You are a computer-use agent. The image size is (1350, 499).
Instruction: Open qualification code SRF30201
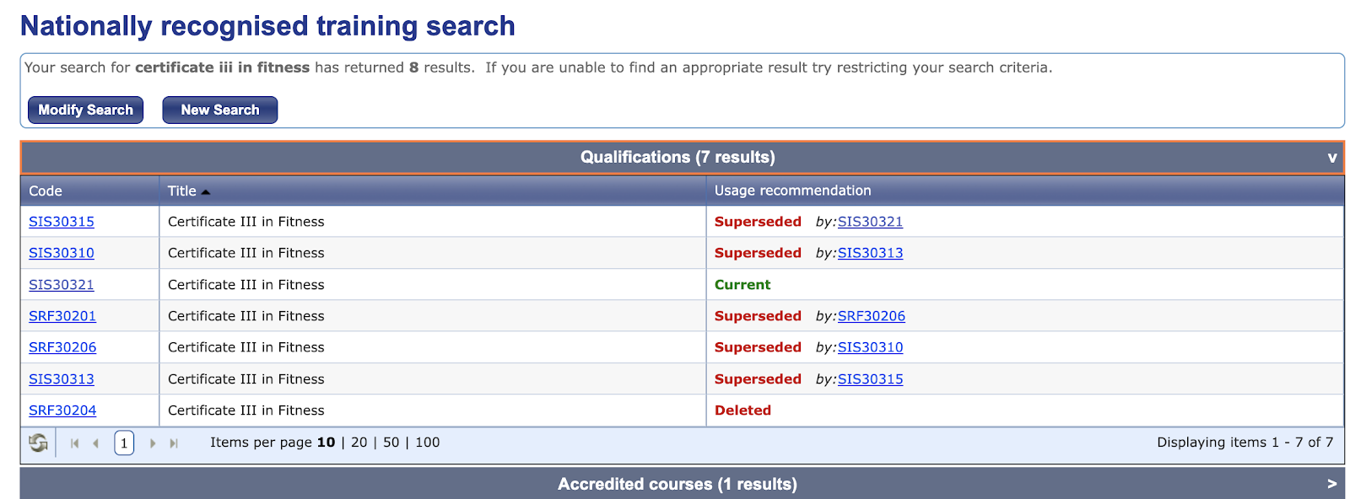[x=62, y=316]
